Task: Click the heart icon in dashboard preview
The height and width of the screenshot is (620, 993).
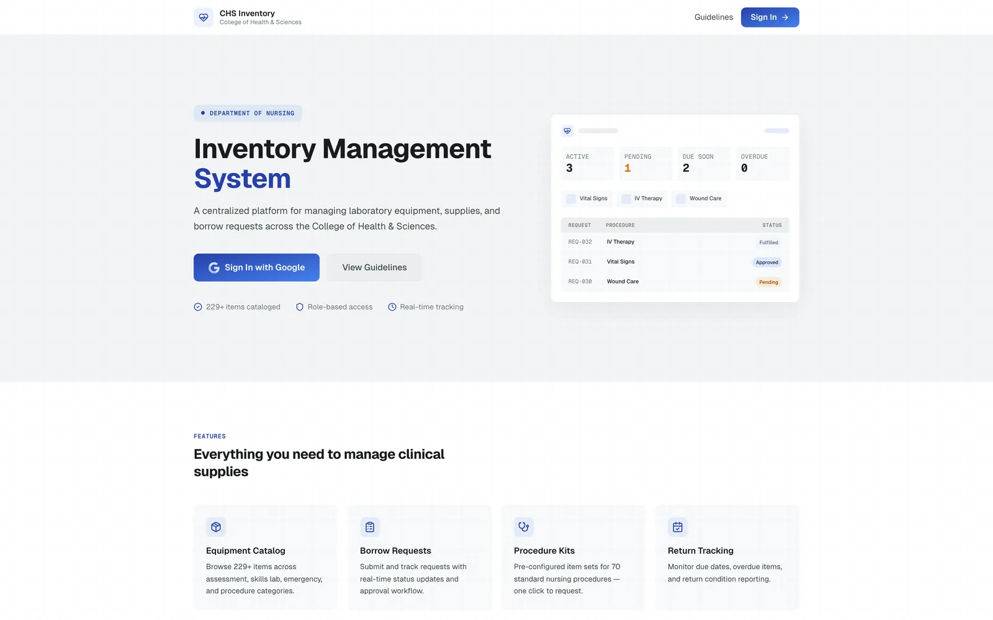Action: click(x=567, y=131)
